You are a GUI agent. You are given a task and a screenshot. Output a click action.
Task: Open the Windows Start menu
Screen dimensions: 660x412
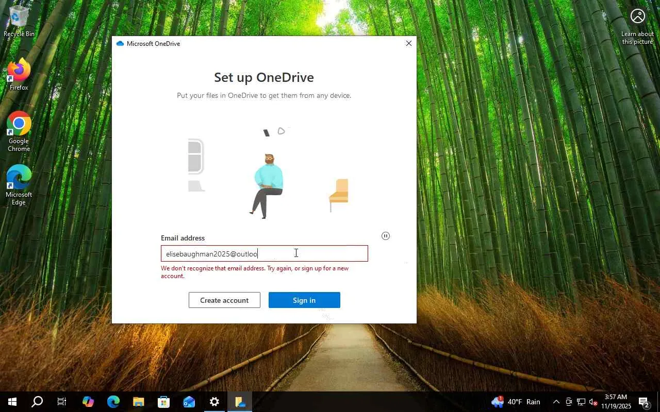click(12, 402)
